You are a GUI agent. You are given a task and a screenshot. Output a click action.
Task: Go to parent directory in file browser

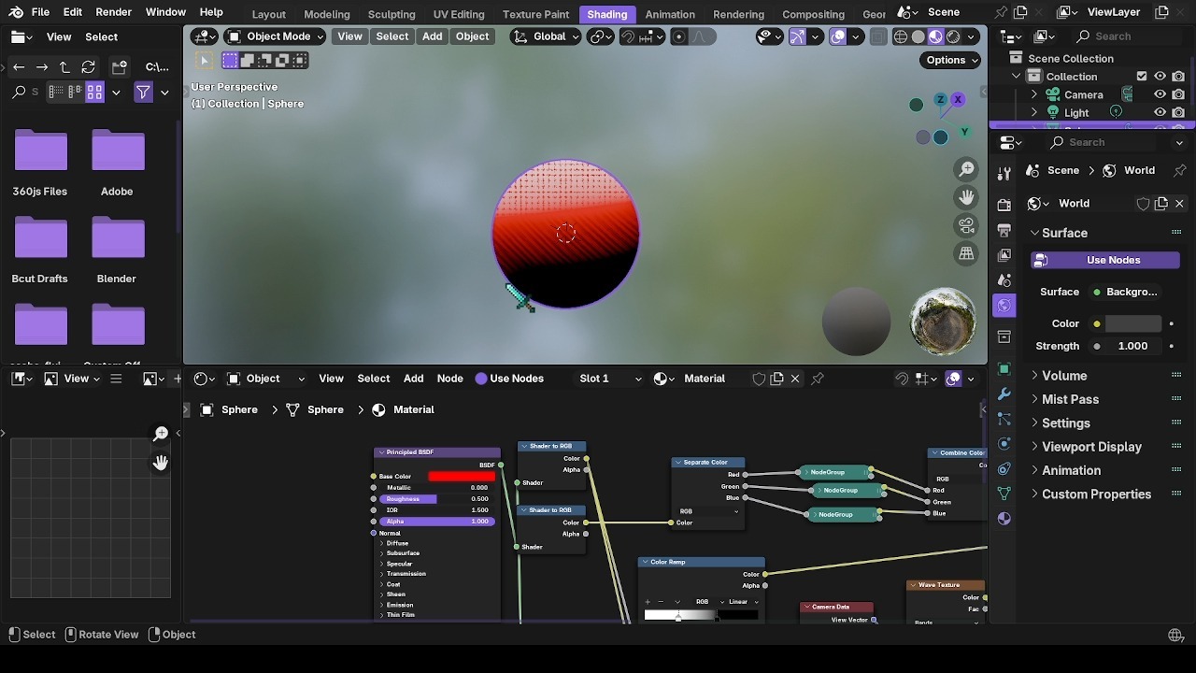[64, 67]
